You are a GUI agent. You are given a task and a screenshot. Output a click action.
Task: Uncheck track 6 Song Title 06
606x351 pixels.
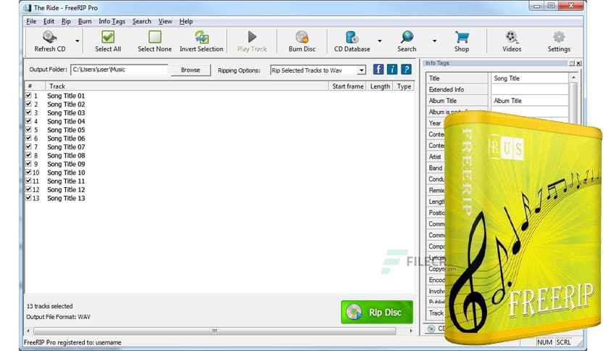point(28,138)
